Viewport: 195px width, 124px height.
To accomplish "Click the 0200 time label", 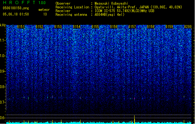I will click(x=188, y=27).
